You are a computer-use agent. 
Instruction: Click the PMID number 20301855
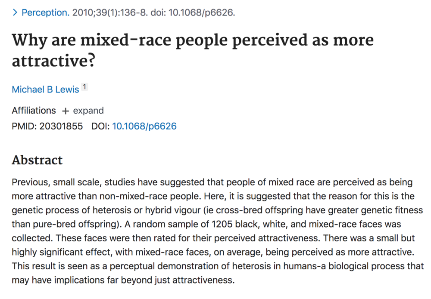click(x=61, y=126)
